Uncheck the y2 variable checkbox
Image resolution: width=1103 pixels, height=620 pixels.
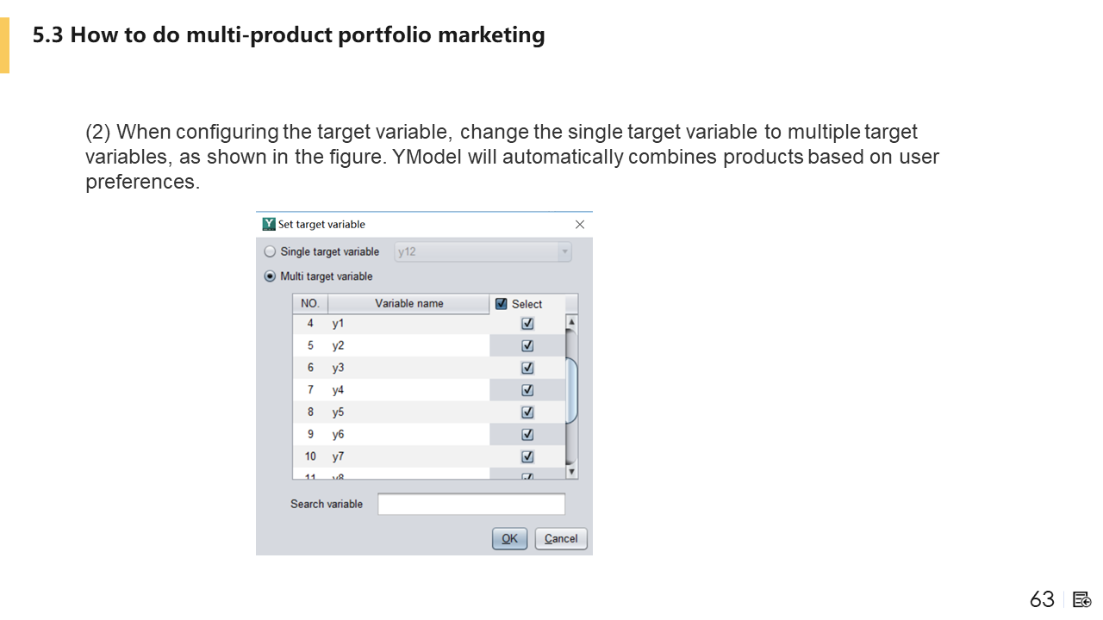pyautogui.click(x=527, y=346)
